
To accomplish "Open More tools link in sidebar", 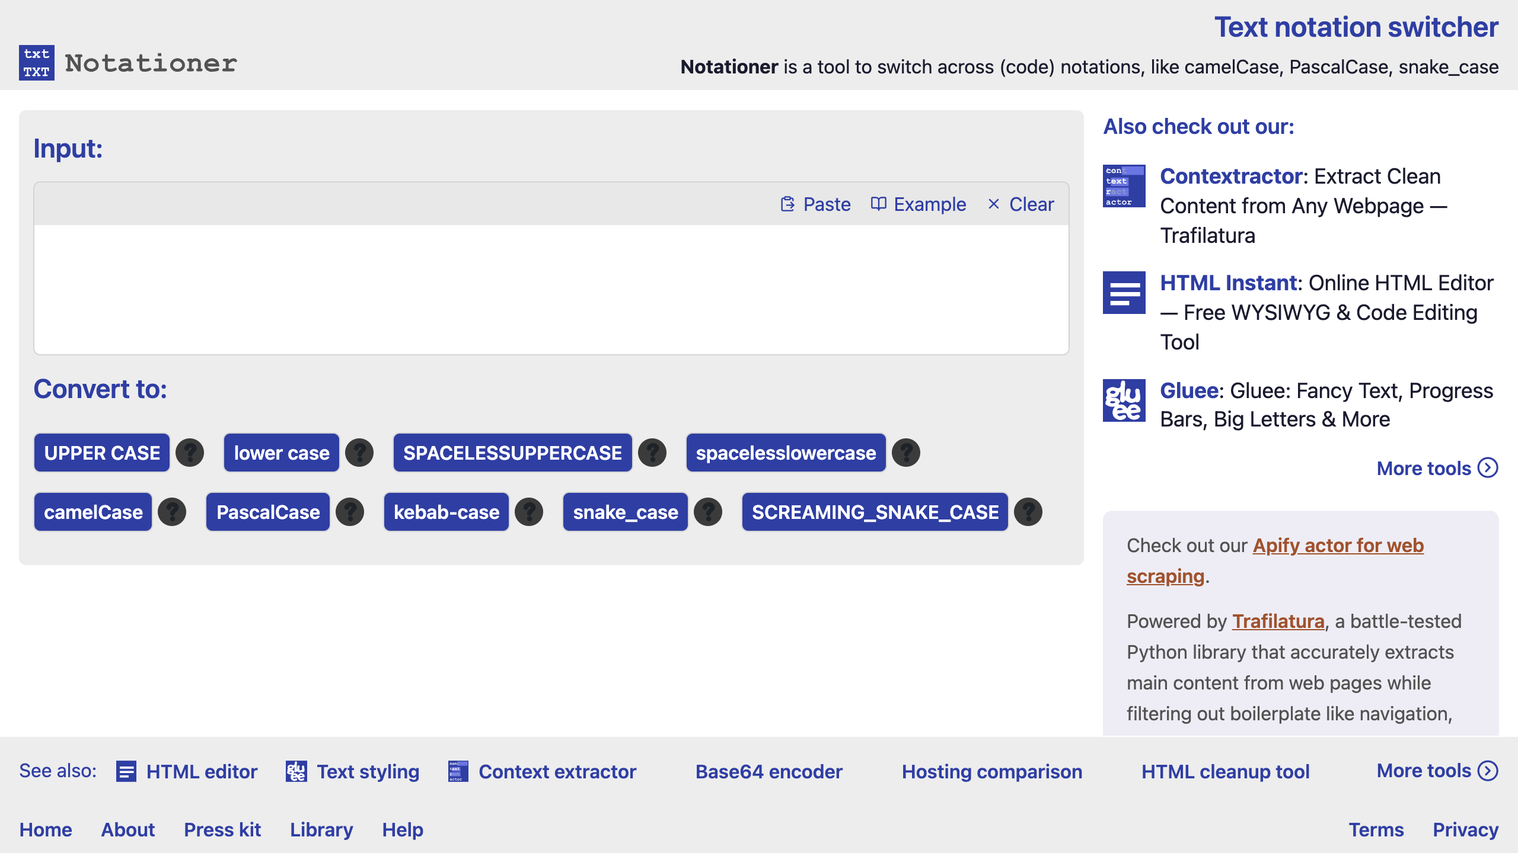I will click(1436, 469).
